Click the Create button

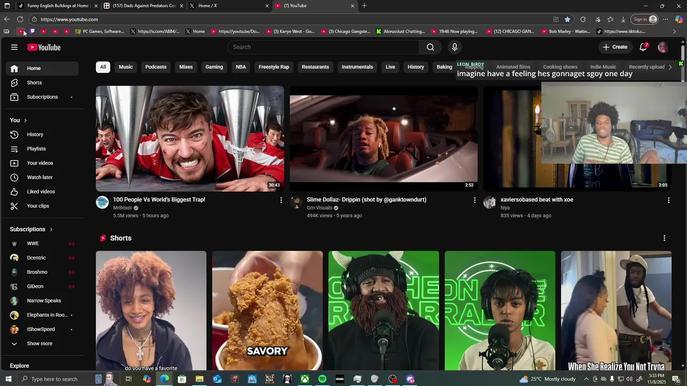click(615, 47)
